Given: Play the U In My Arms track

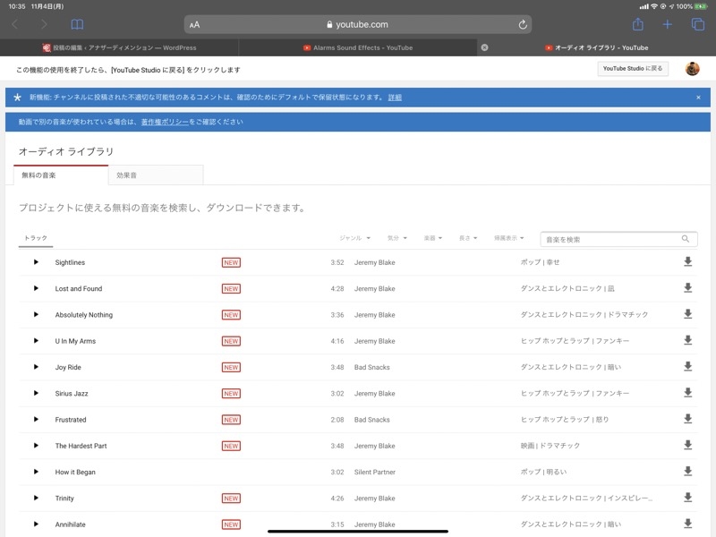Looking at the screenshot, I should 36,341.
